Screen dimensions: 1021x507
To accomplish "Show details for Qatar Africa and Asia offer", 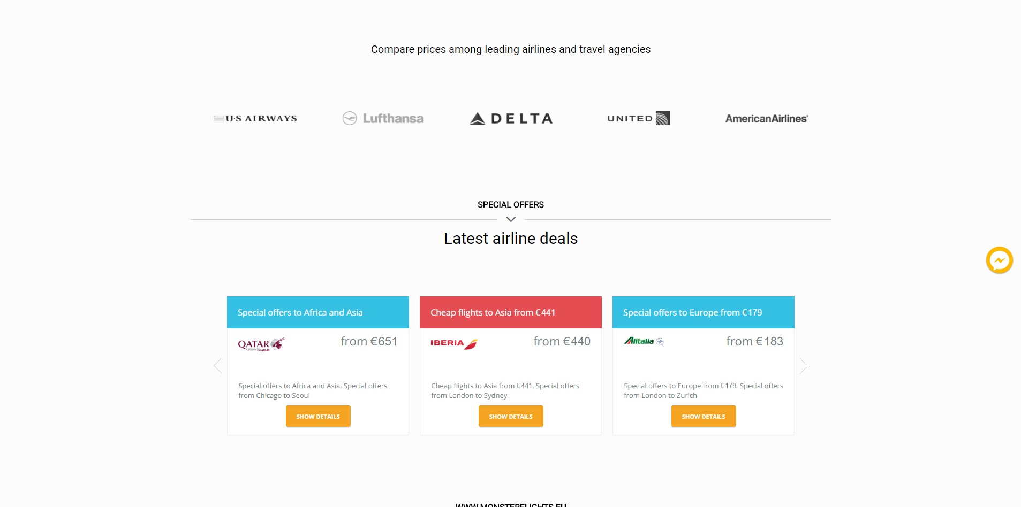I will pyautogui.click(x=318, y=416).
